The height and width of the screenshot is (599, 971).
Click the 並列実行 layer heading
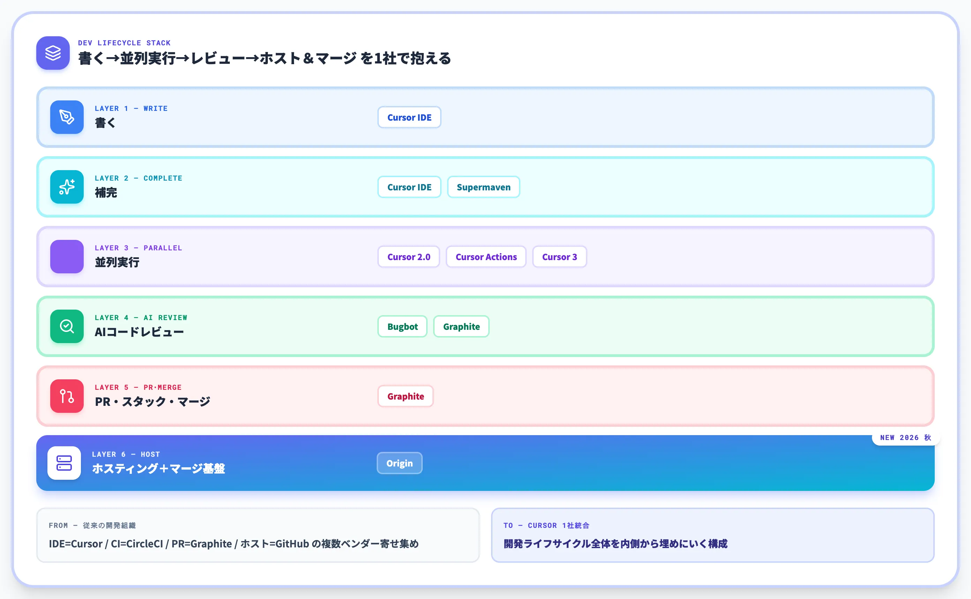pos(117,262)
